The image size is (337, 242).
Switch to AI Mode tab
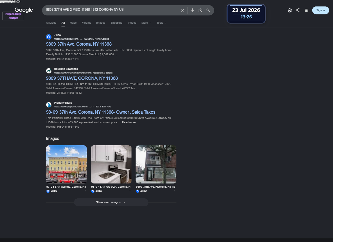[51, 23]
